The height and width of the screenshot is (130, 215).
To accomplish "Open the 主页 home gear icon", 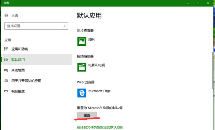I will (6, 15).
